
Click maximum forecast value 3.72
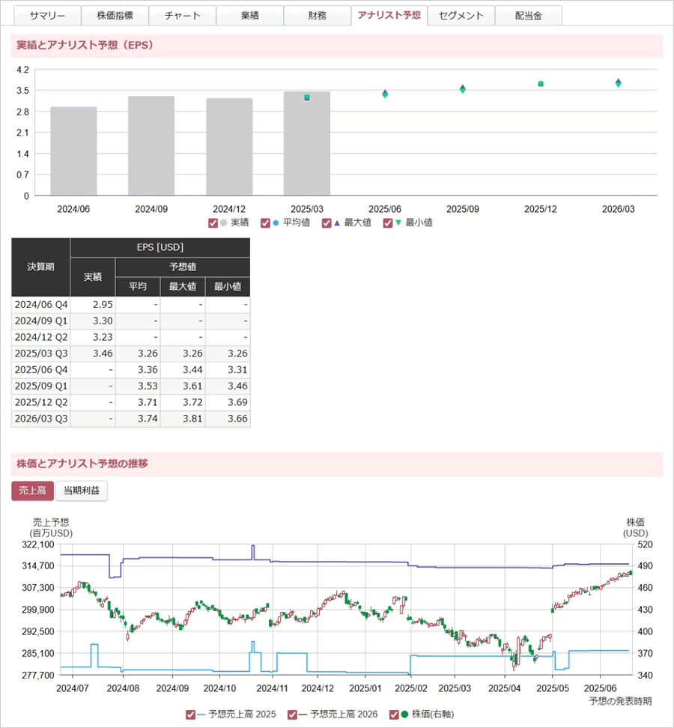(x=192, y=402)
